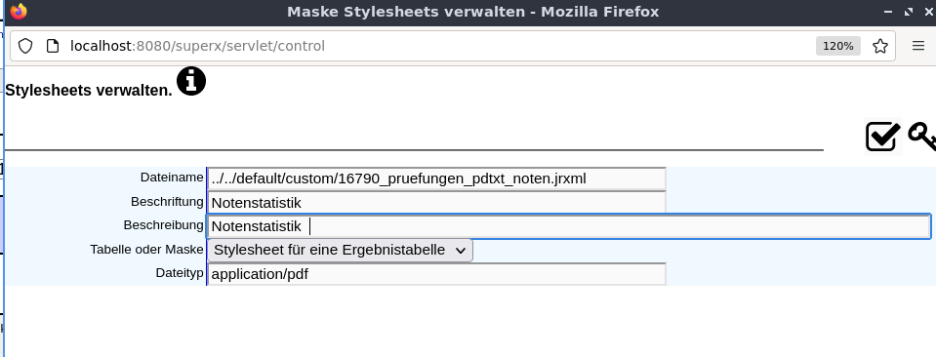Save the form with the checkmark icon
This screenshot has width=936, height=357.
point(883,137)
